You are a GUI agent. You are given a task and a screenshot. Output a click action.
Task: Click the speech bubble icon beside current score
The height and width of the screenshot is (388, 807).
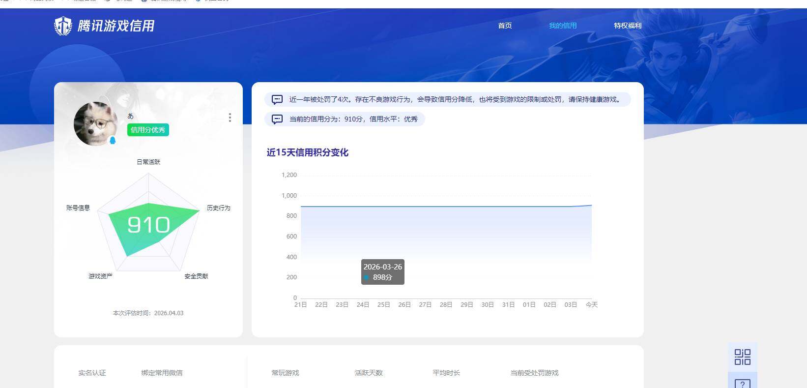(x=277, y=119)
